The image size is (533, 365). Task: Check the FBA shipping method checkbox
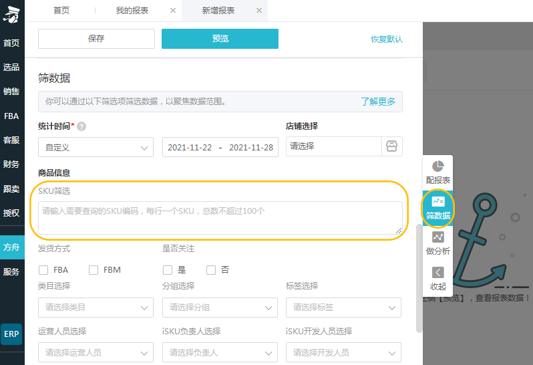43,270
